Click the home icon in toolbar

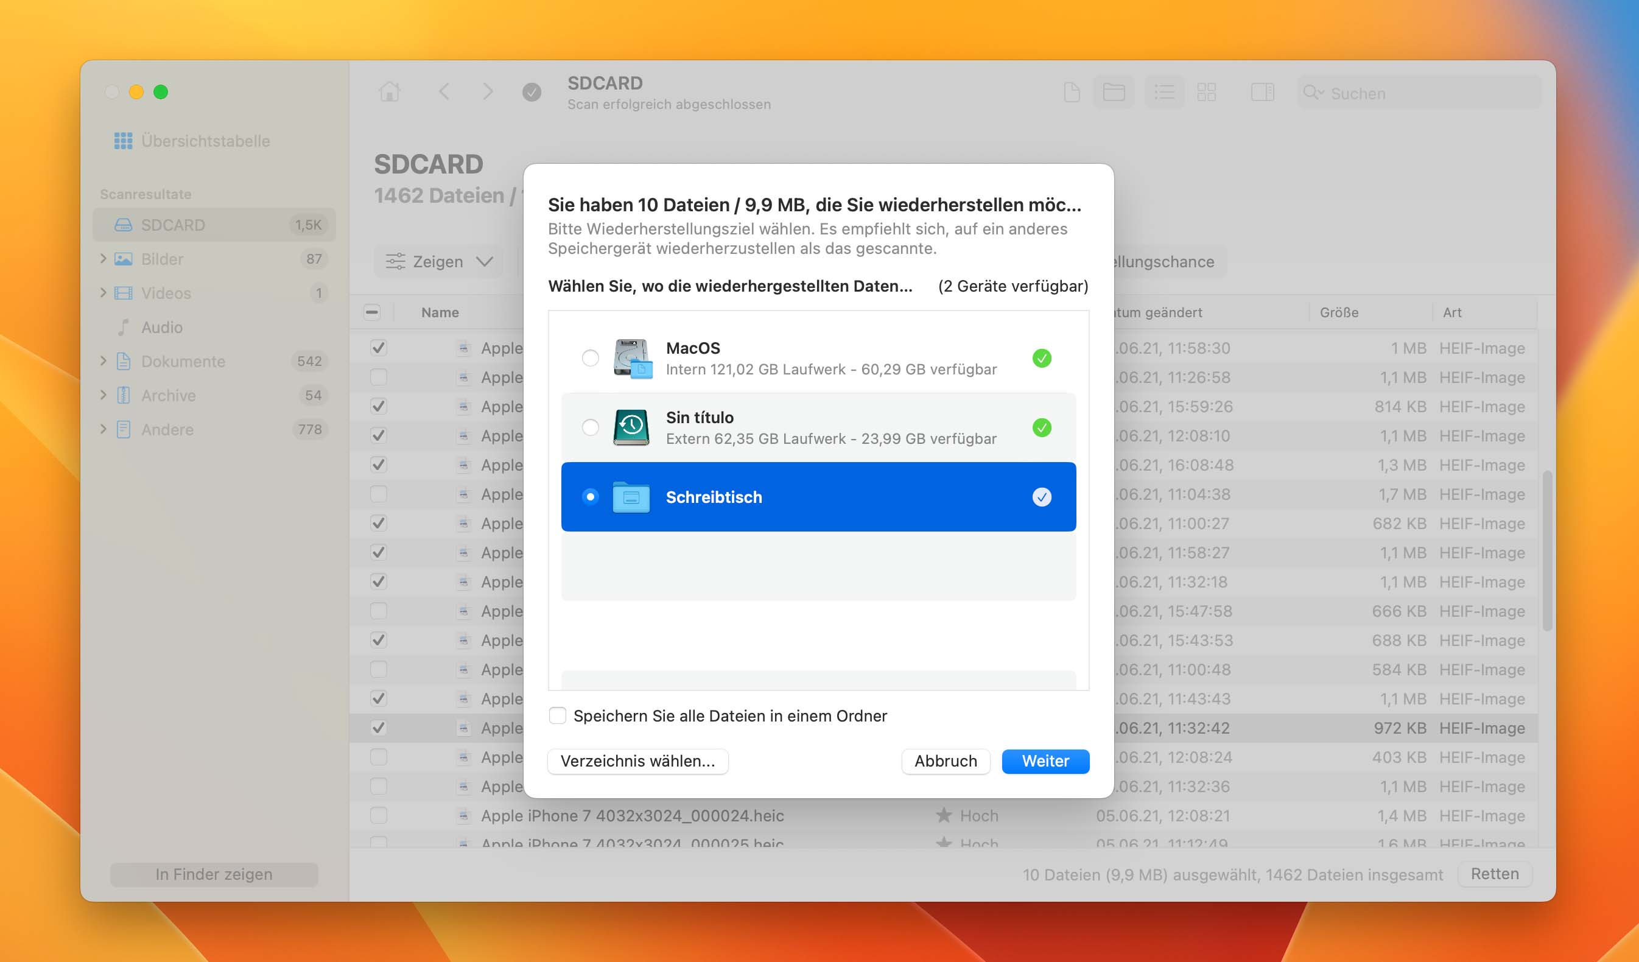pos(390,92)
